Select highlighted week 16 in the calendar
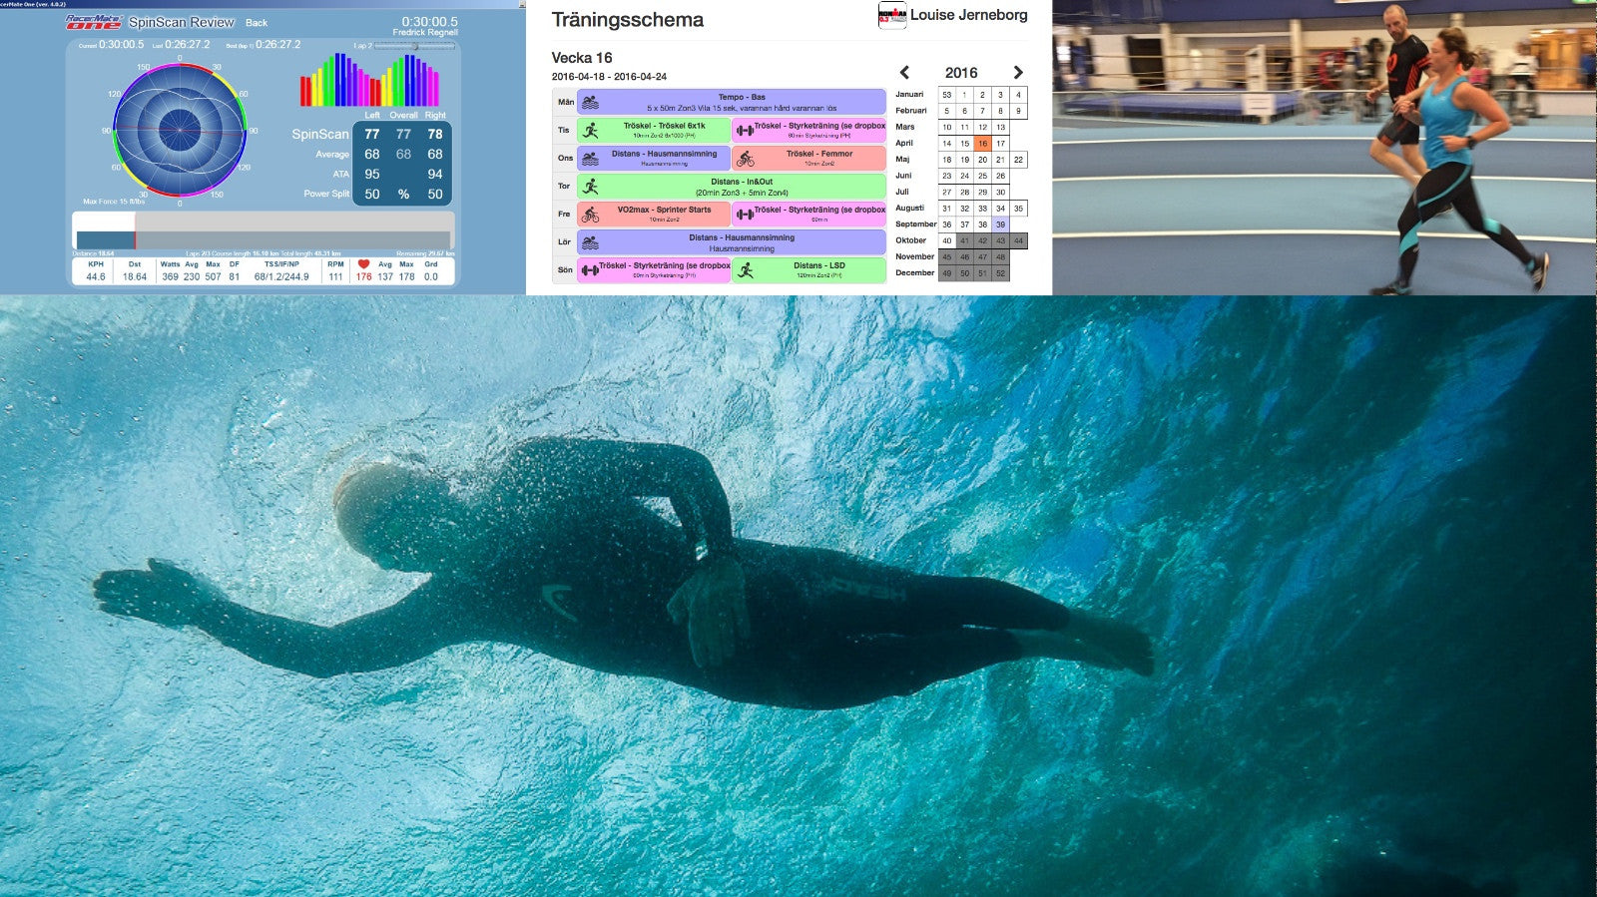The height and width of the screenshot is (897, 1597). tap(982, 144)
